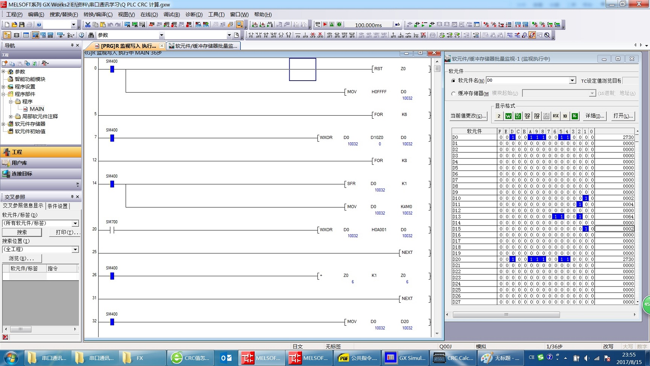
Task: Click the Open project folder icon
Action: [x=14, y=25]
